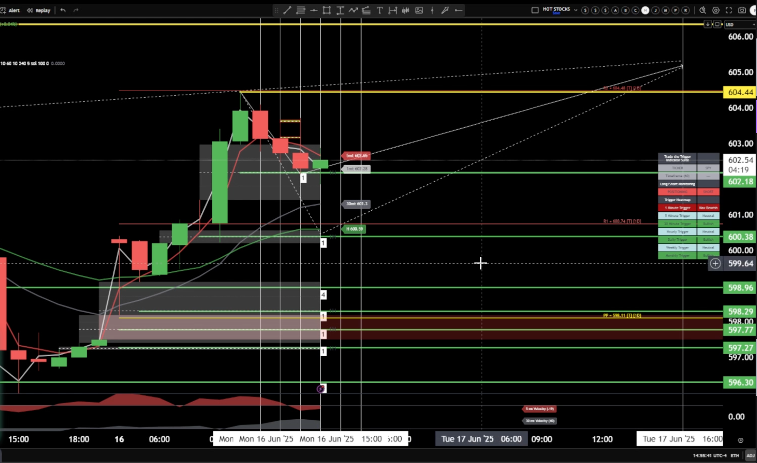Add an order at crosshair price 599.64
The width and height of the screenshot is (757, 463).
(715, 264)
